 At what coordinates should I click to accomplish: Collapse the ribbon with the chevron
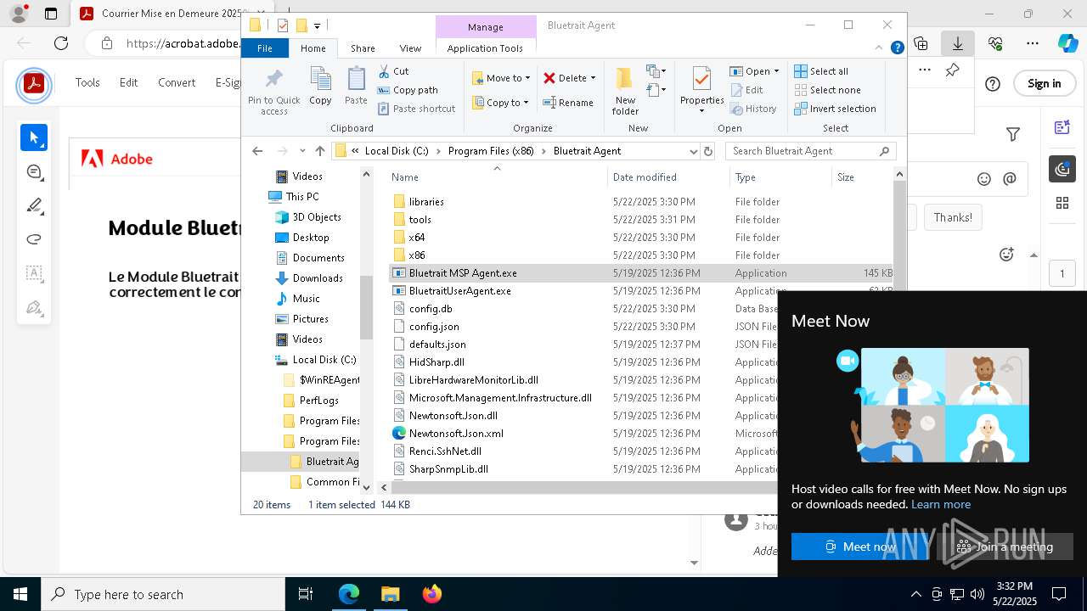[880, 48]
